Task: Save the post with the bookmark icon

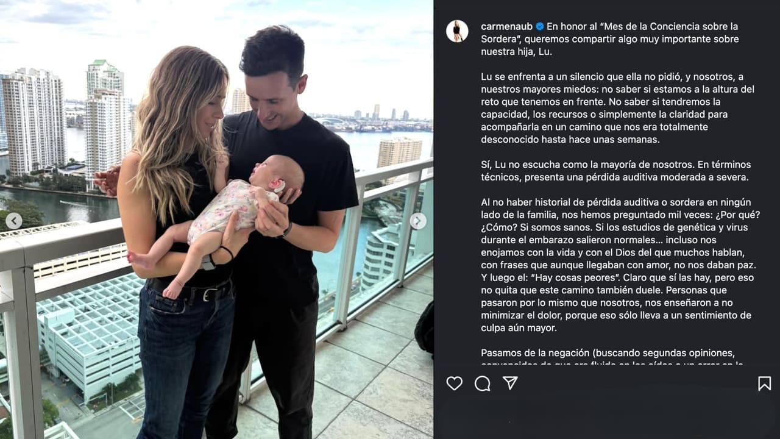Action: 764,383
